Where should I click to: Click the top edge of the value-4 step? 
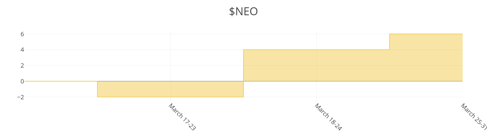click(x=317, y=50)
